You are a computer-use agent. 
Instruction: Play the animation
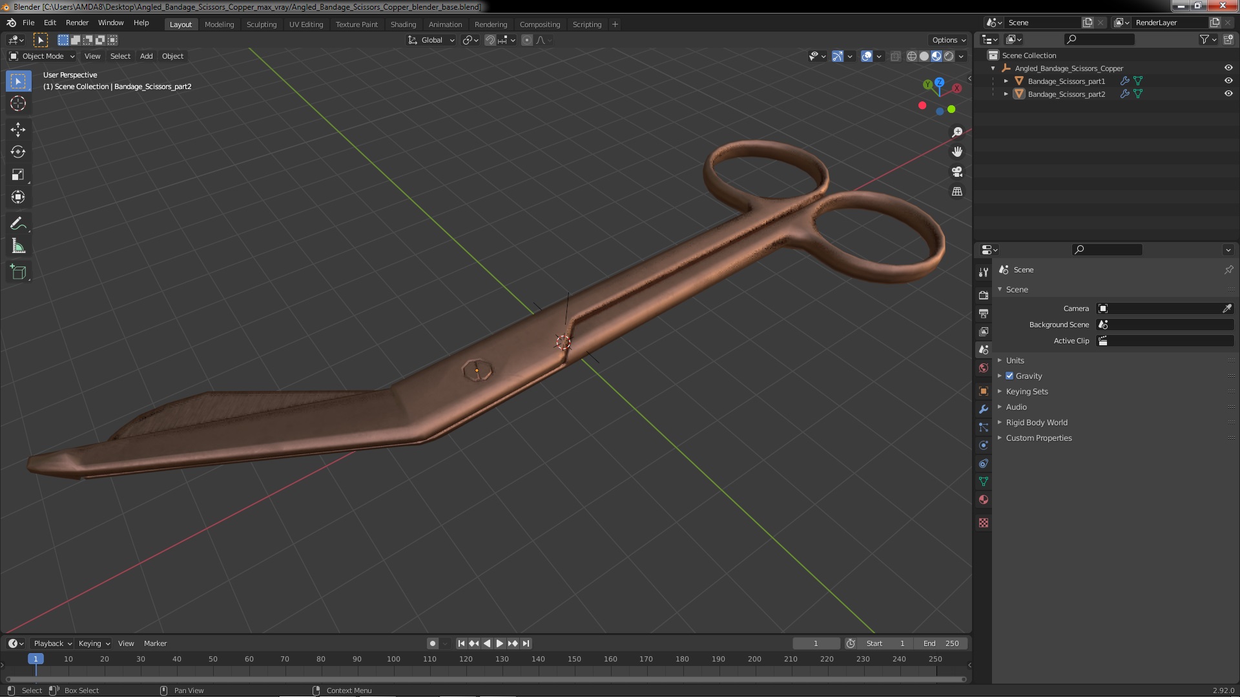pyautogui.click(x=499, y=643)
